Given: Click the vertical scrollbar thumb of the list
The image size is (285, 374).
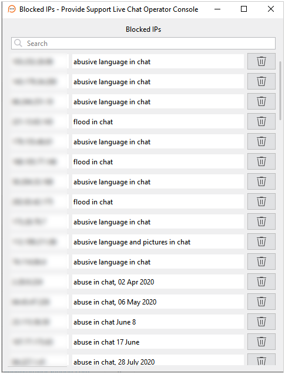Looking at the screenshot, I should coord(280,91).
